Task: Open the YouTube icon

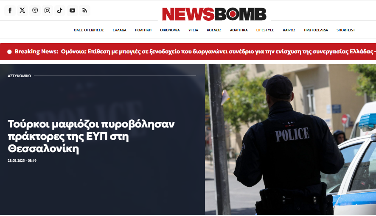Action: point(72,11)
